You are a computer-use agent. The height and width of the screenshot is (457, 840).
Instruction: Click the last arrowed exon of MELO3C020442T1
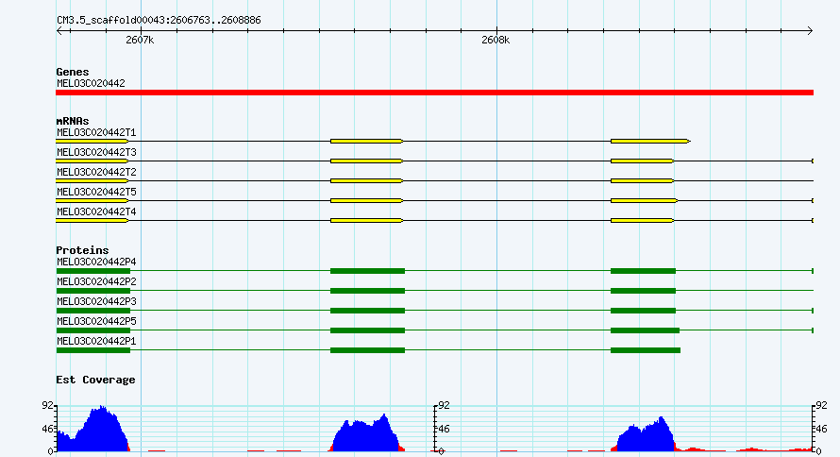(650, 142)
